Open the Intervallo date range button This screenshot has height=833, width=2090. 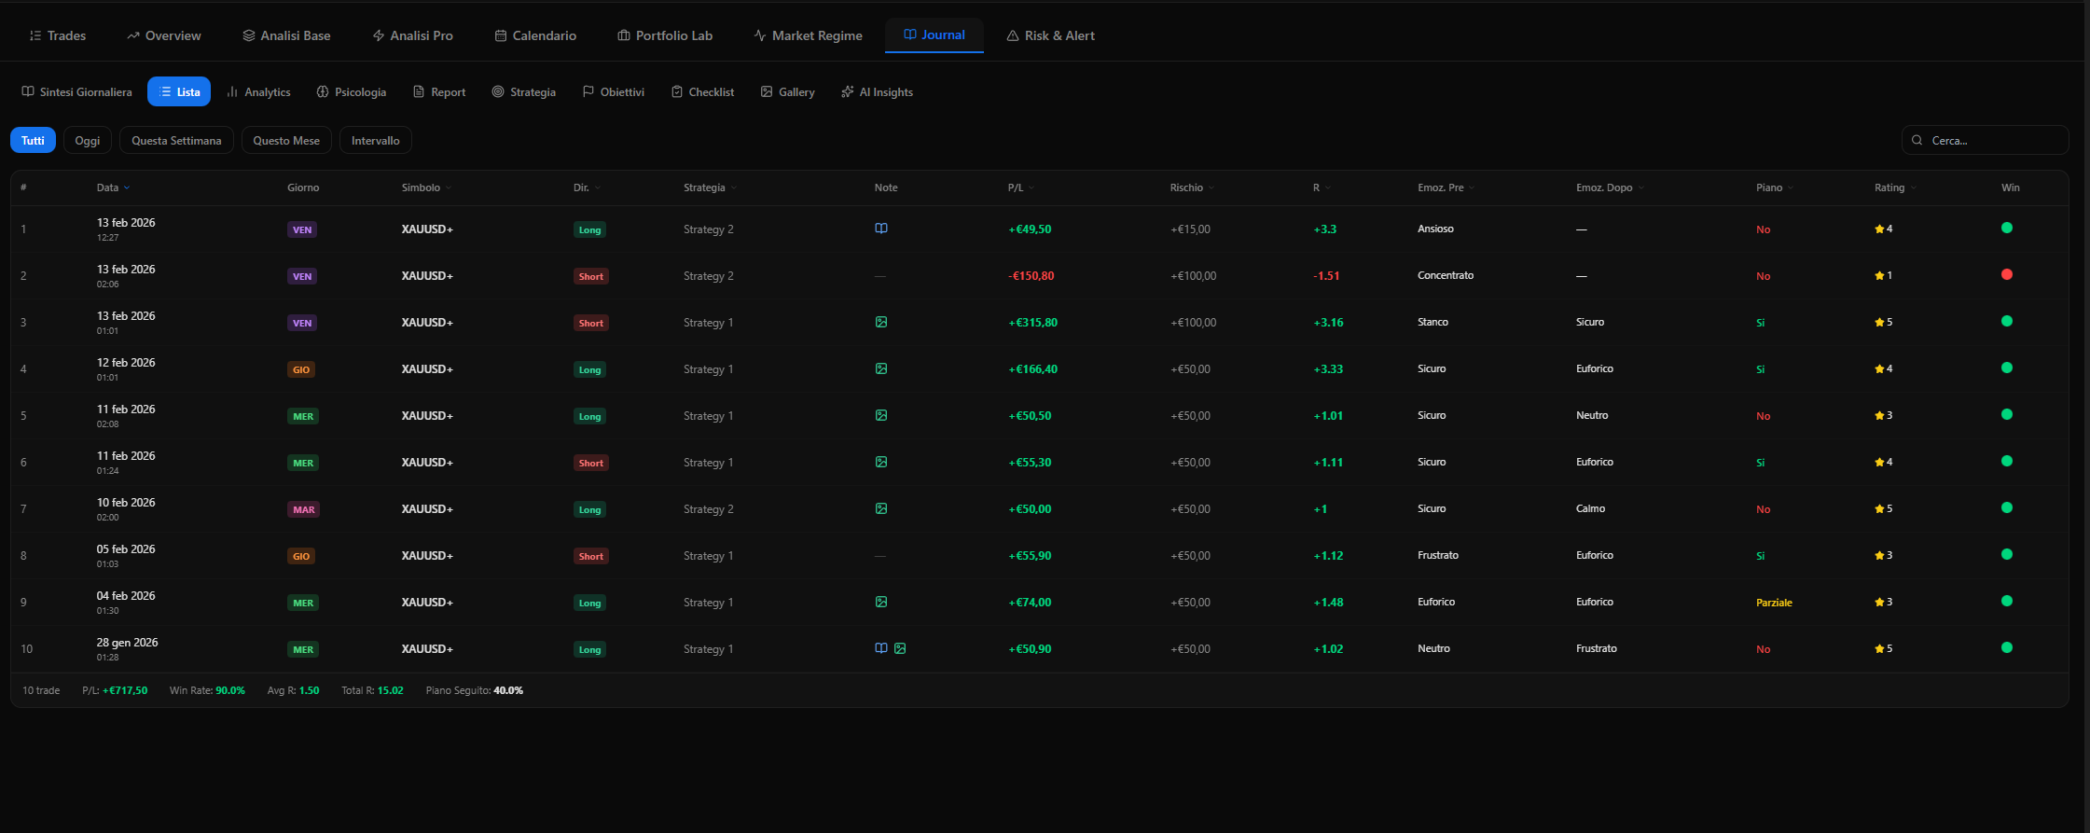[x=375, y=141]
